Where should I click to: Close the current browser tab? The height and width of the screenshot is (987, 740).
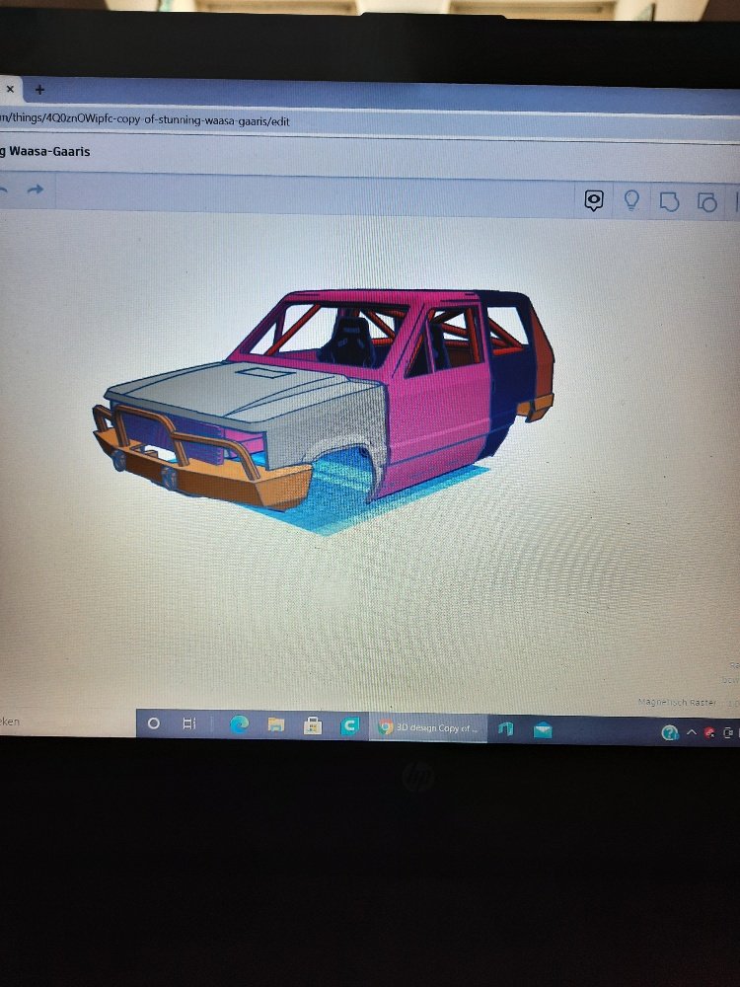click(11, 89)
